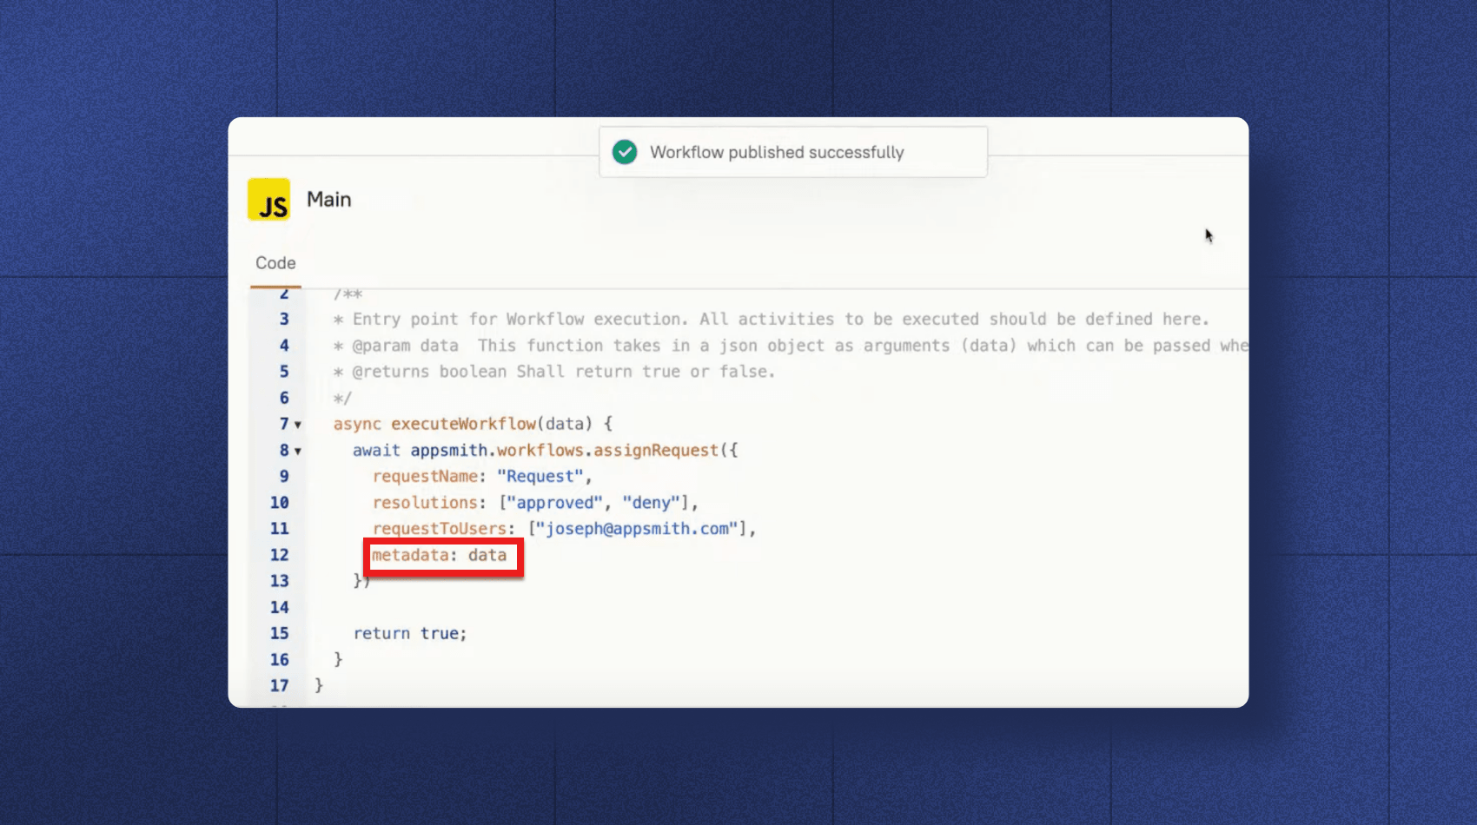
Task: Click line number 12 in the gutter
Action: (279, 555)
